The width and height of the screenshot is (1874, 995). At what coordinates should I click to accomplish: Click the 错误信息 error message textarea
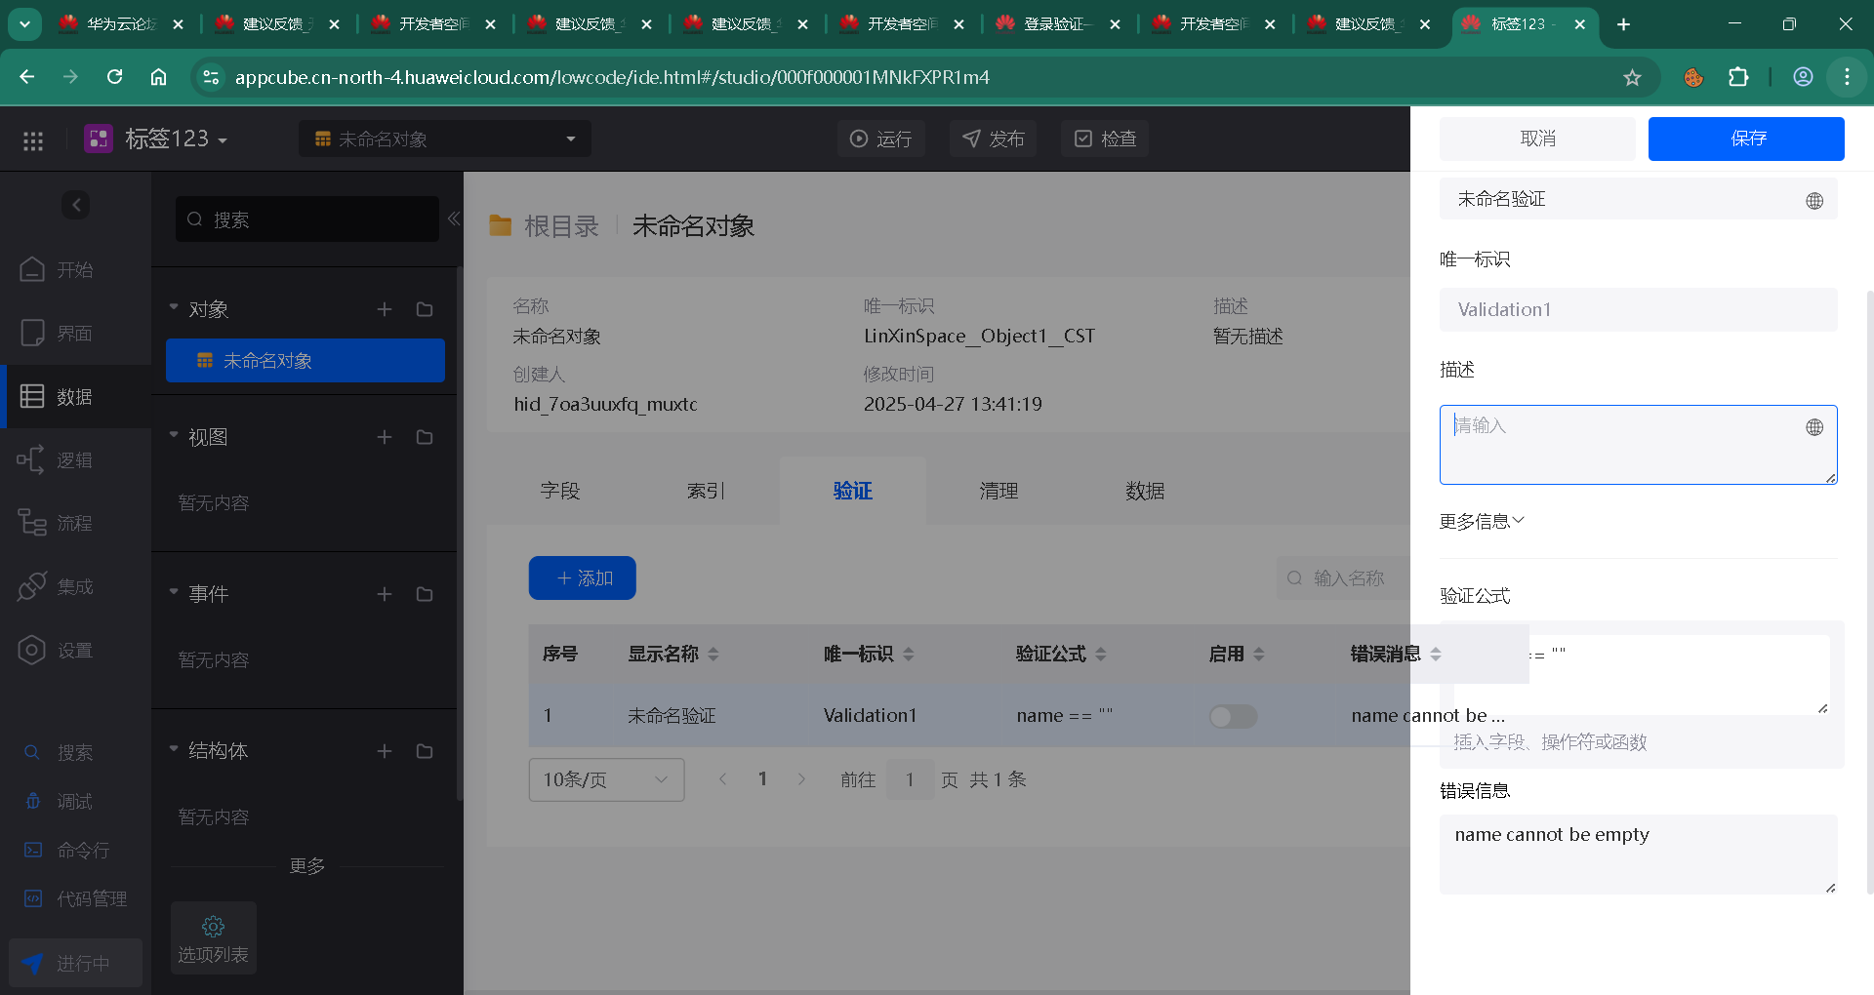1638,855
